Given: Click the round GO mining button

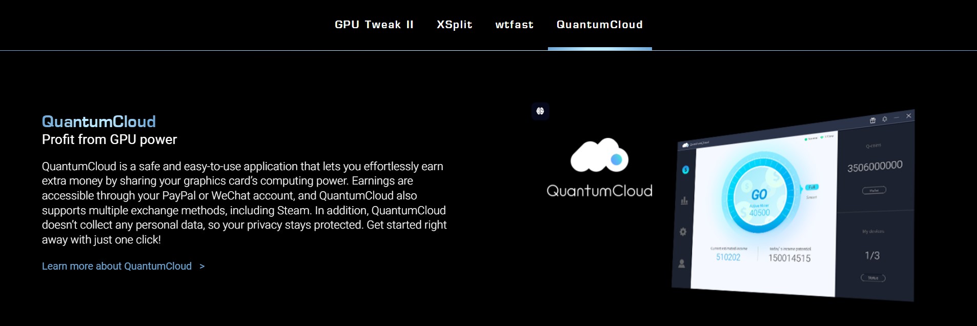Looking at the screenshot, I should click(x=759, y=195).
